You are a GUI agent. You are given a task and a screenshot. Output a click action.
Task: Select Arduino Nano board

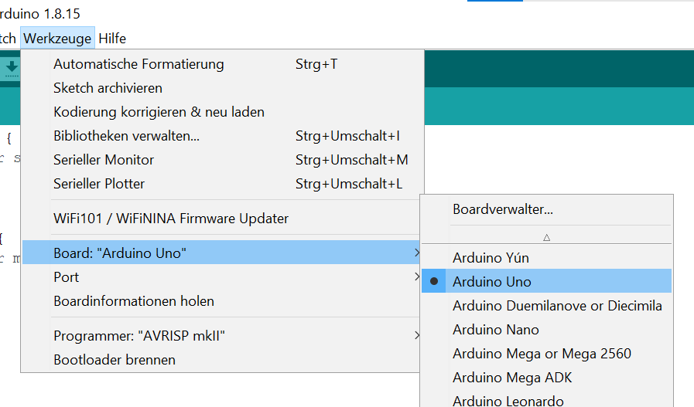547,329
